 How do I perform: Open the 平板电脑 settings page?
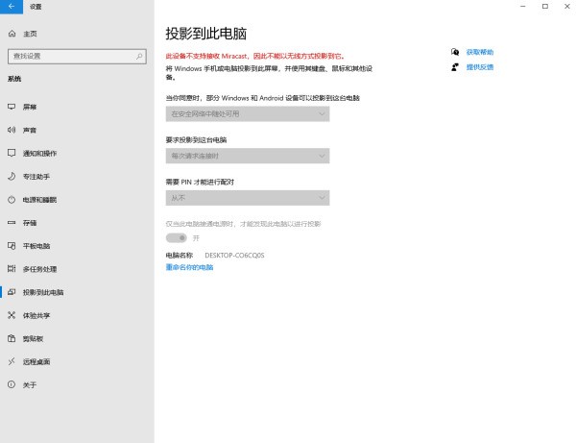pos(77,246)
